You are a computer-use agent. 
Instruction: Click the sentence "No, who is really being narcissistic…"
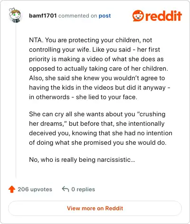point(82,160)
